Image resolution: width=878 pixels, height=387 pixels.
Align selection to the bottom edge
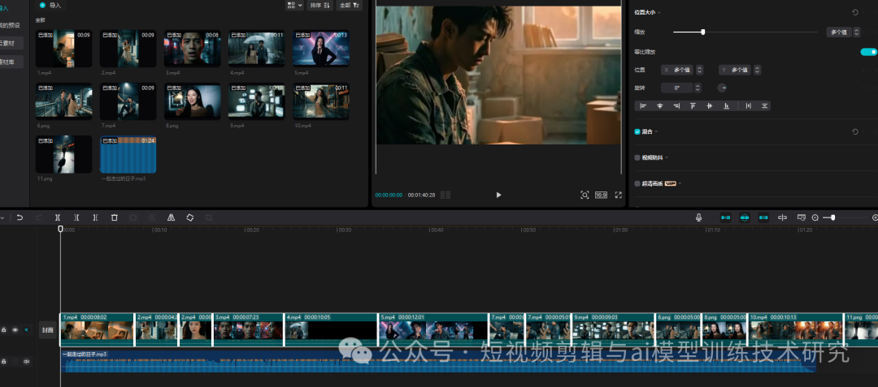[x=726, y=105]
